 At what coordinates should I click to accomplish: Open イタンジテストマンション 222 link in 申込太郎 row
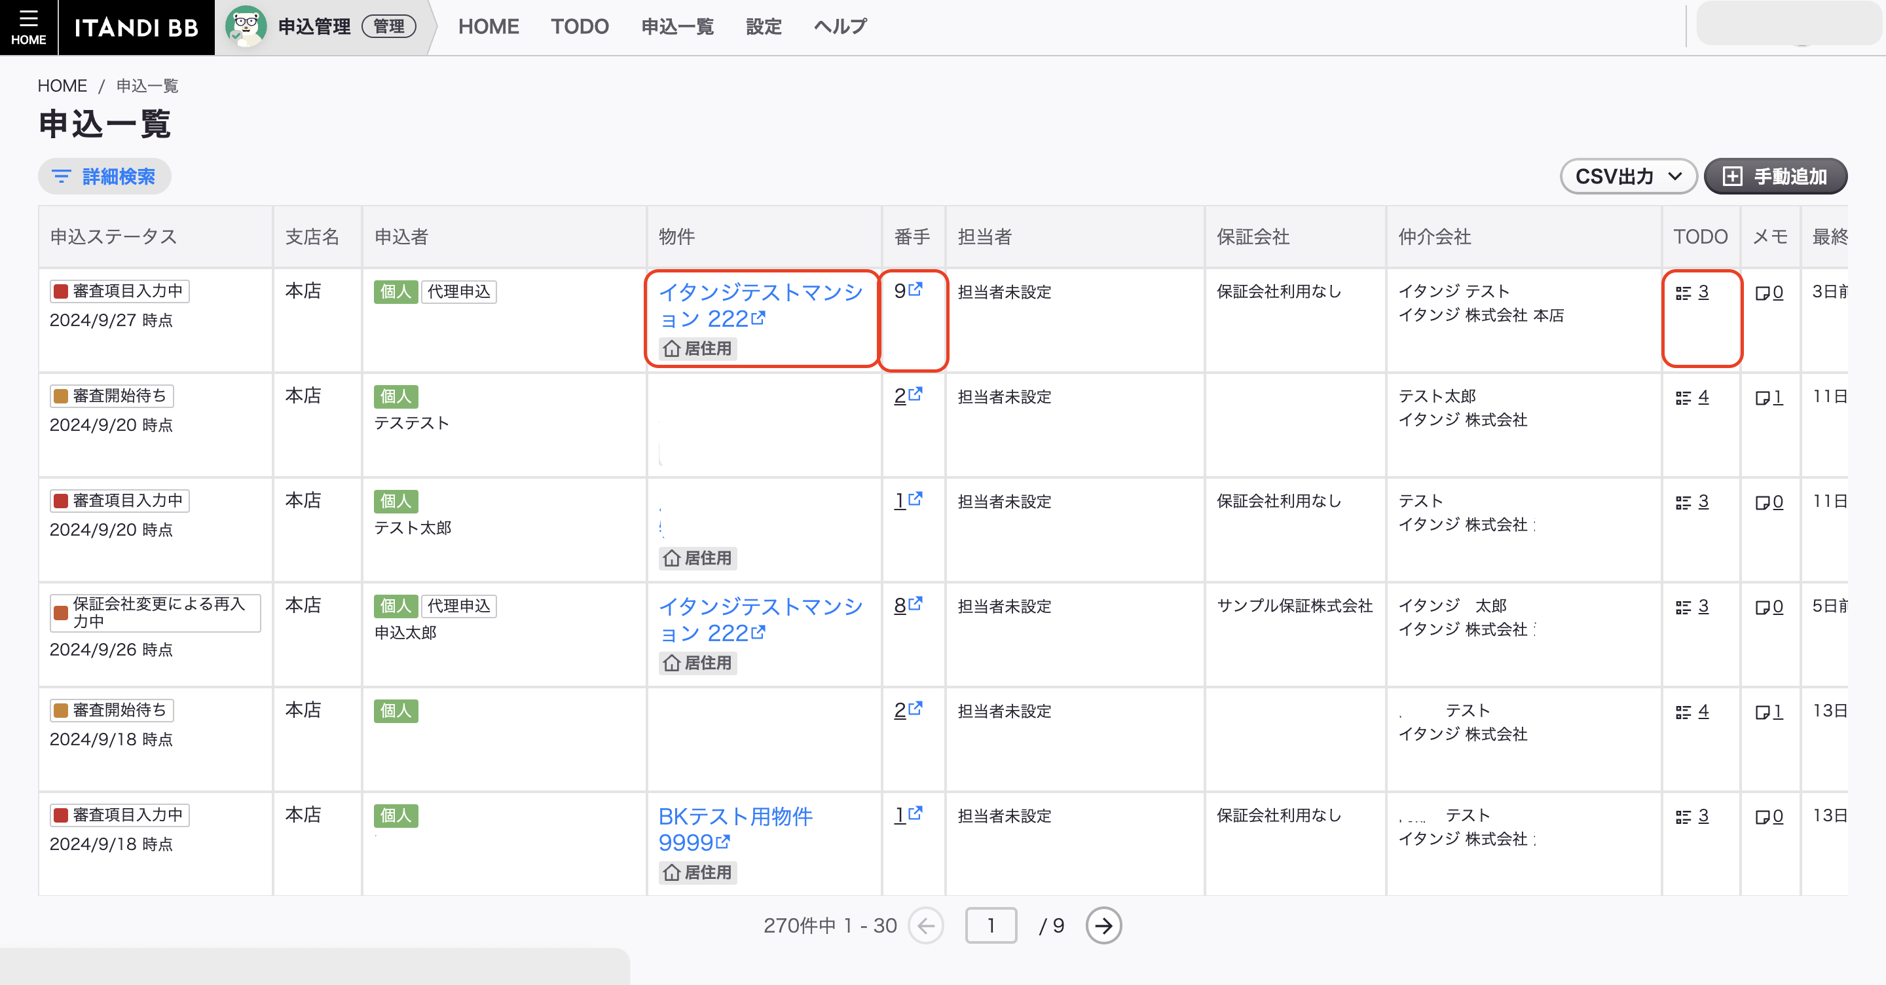(760, 620)
